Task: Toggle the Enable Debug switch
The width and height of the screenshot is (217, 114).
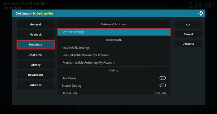Action: [x=163, y=85]
